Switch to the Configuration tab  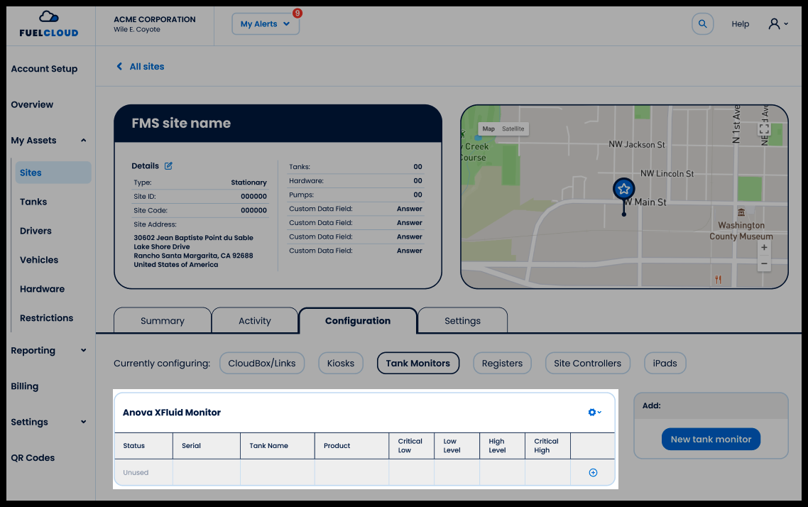click(x=358, y=320)
